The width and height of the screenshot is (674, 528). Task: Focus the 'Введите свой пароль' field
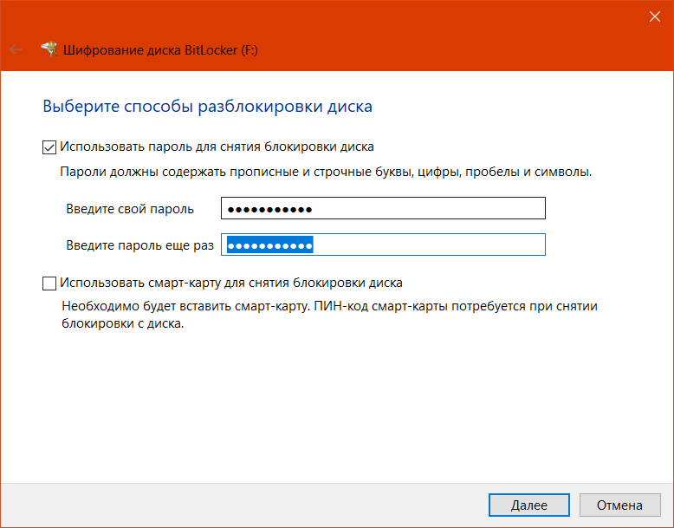pos(383,208)
